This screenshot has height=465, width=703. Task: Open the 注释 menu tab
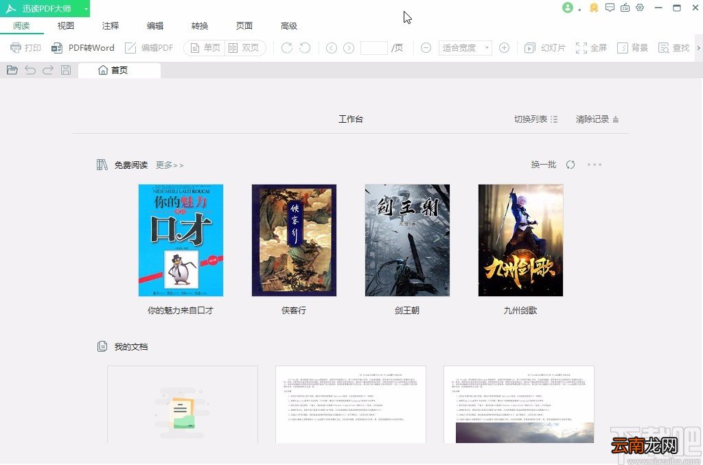pyautogui.click(x=111, y=26)
